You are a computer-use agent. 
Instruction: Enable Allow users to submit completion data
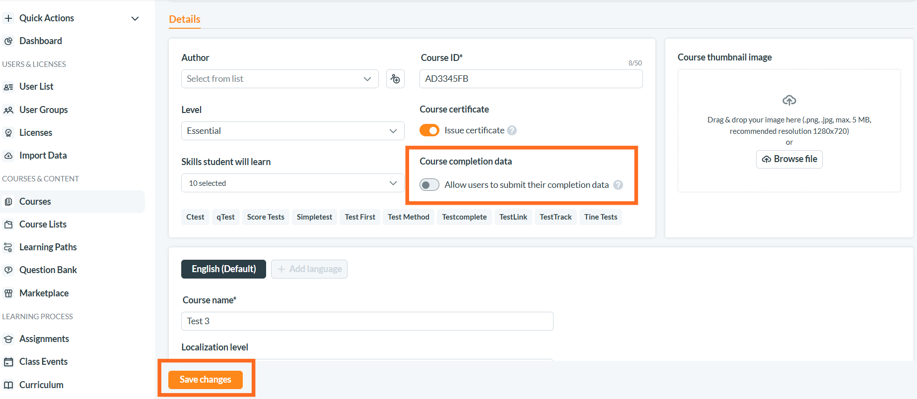pos(429,185)
